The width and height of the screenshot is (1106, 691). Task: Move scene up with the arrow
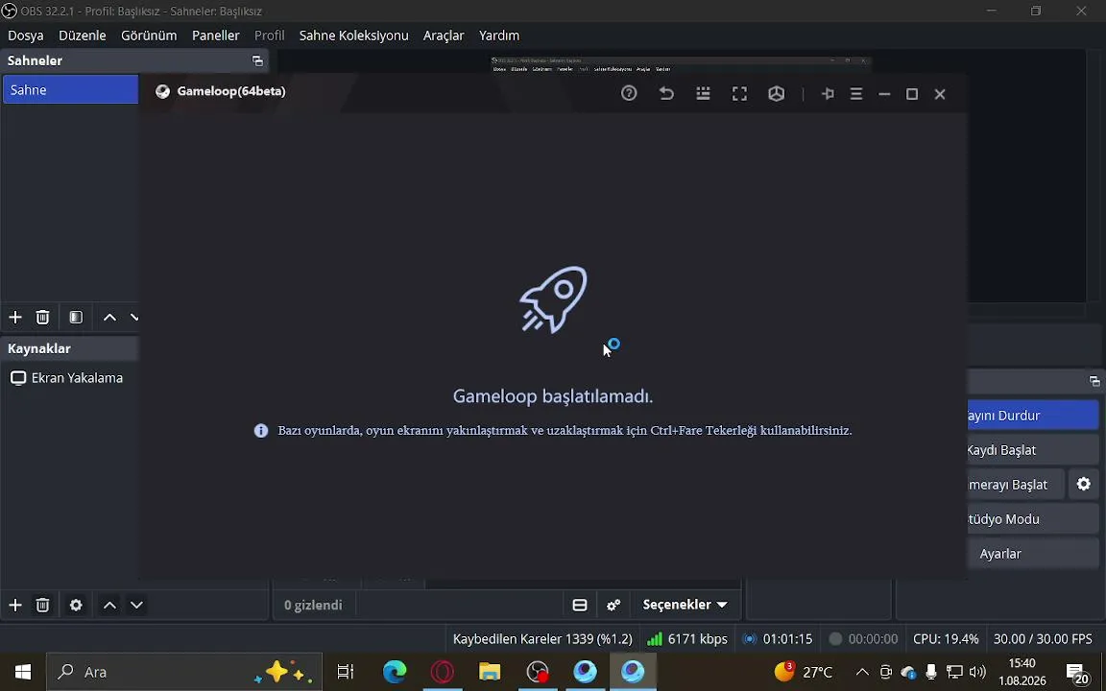(110, 318)
